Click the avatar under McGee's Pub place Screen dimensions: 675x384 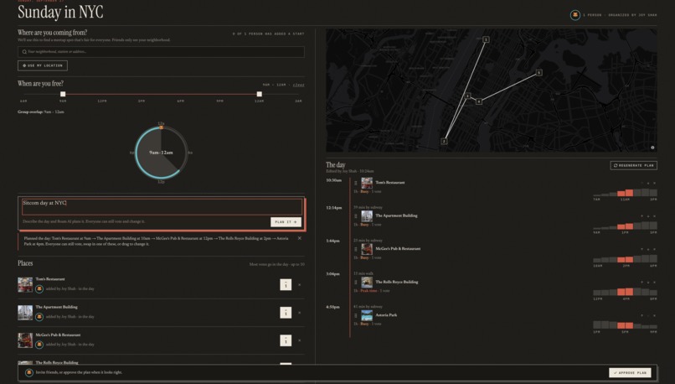pos(39,345)
